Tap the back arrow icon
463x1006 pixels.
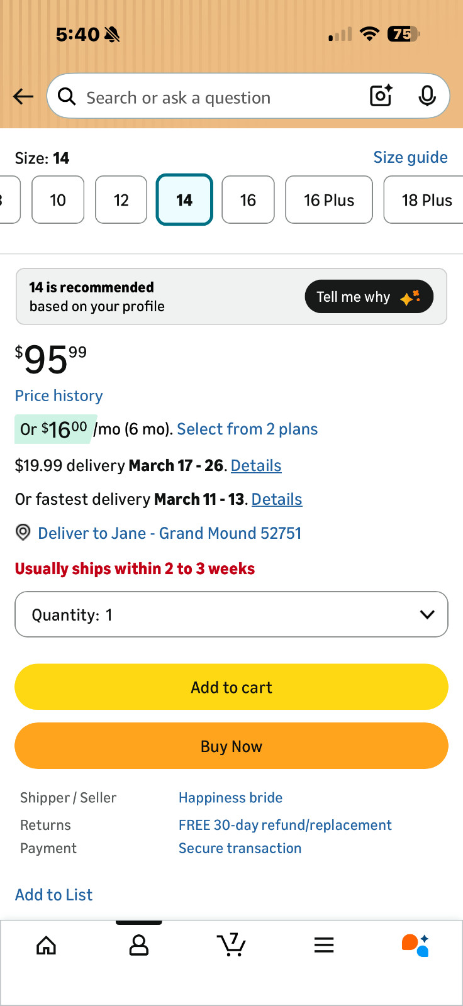pyautogui.click(x=23, y=96)
